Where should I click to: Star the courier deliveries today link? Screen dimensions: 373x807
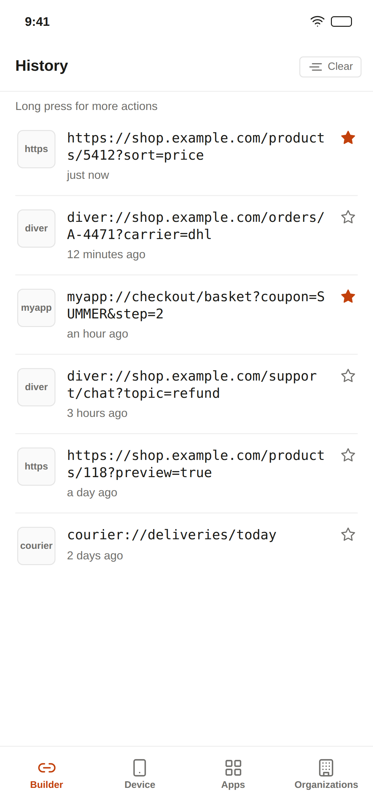point(348,534)
